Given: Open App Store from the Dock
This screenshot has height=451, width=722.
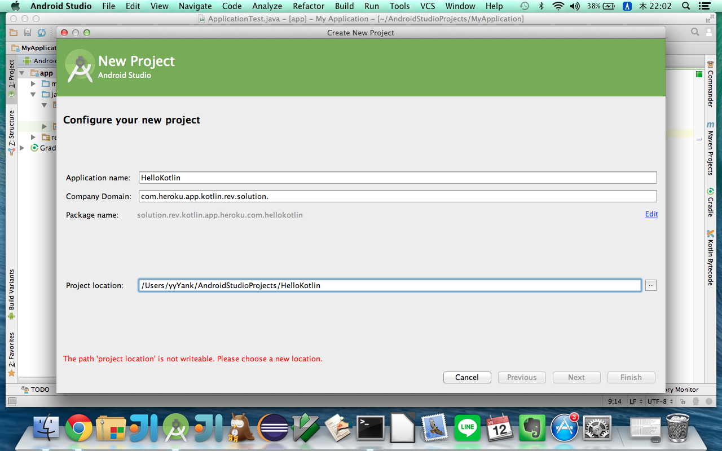Looking at the screenshot, I should pos(564,428).
